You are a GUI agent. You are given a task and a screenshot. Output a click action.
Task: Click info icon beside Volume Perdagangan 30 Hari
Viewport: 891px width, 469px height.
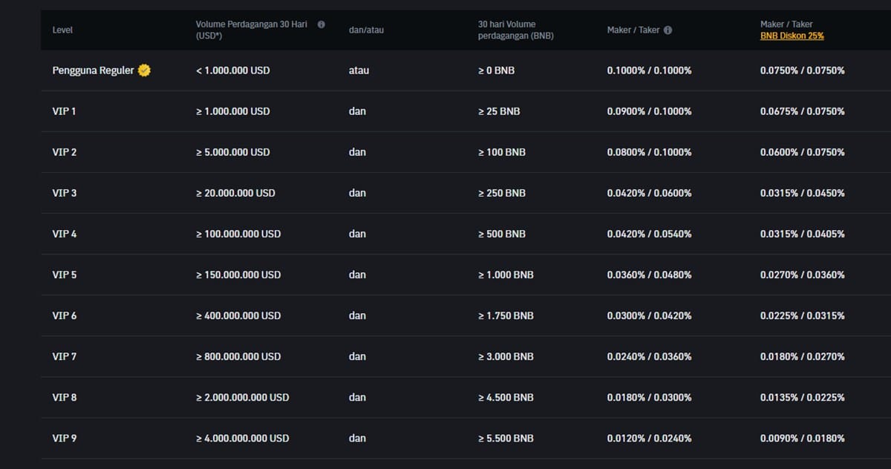[x=322, y=24]
